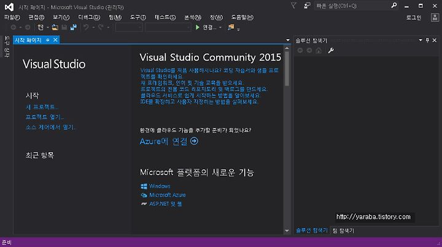Click the save single-disk toolbar icon
This screenshot has height=247, width=442.
click(64, 28)
